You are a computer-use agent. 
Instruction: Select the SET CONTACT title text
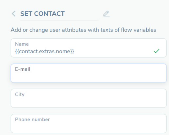click(42, 14)
